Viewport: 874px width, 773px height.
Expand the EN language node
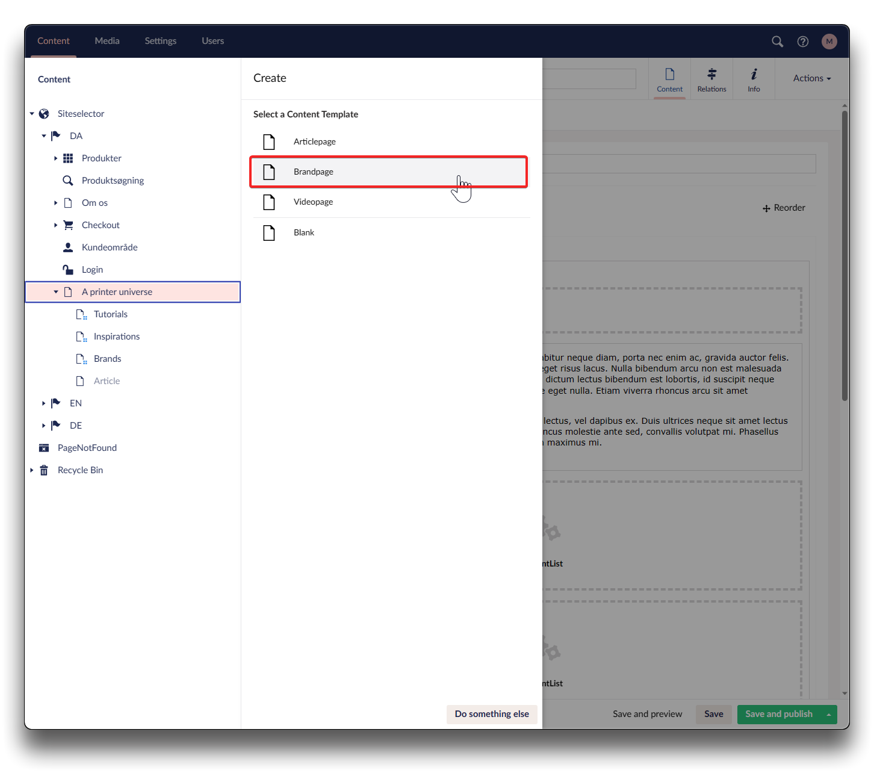43,403
